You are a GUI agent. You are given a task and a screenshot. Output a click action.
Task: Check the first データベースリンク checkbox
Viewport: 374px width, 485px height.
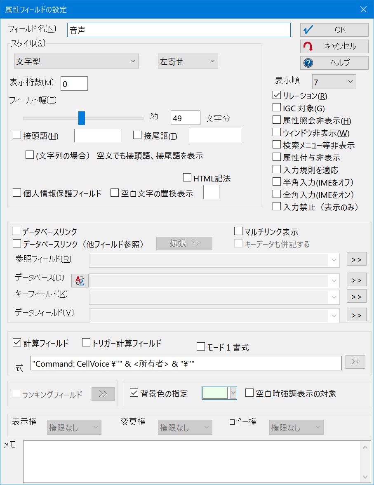coord(16,231)
